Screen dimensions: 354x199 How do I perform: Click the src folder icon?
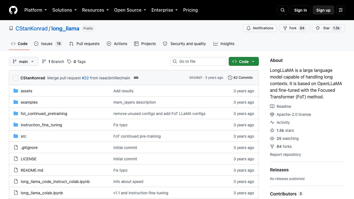click(x=16, y=136)
